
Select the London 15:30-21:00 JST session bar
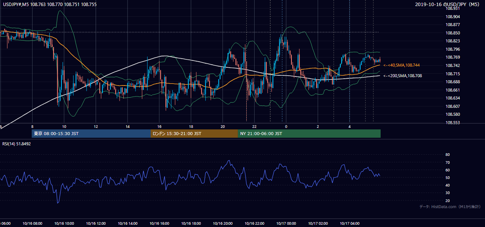[194, 134]
